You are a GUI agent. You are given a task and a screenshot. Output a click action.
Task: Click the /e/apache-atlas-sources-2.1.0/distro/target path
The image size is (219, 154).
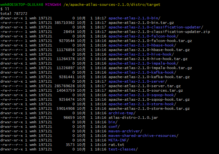click(x=112, y=5)
